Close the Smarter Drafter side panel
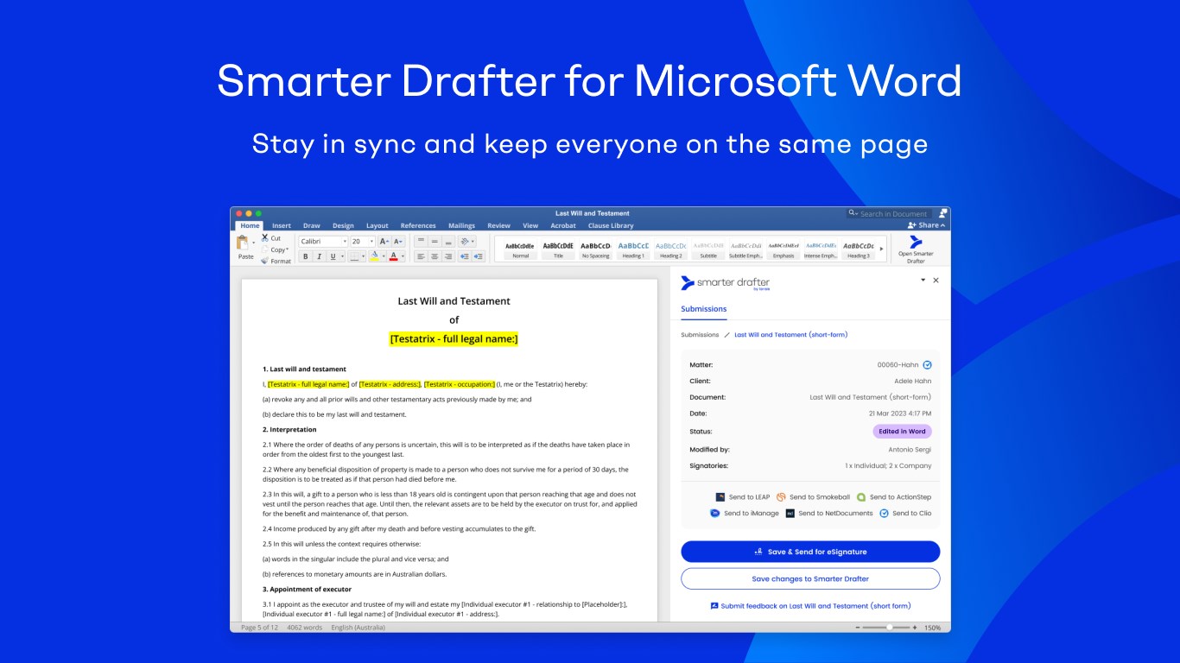The image size is (1180, 663). pos(936,281)
